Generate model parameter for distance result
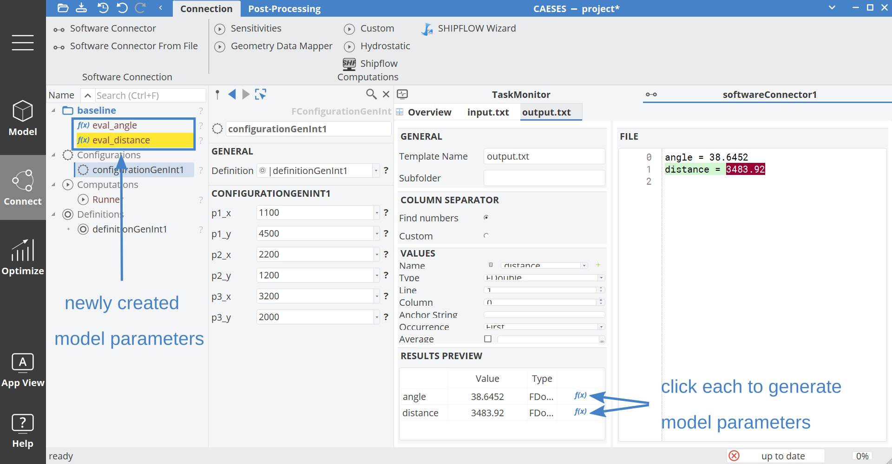Screen dimensions: 892x464 coord(580,412)
